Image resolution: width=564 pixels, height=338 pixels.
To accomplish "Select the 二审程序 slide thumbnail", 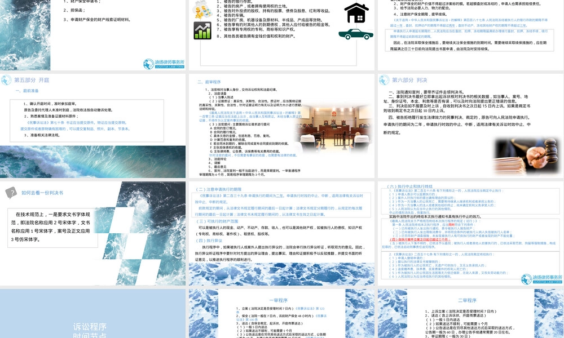I will click(471, 314).
